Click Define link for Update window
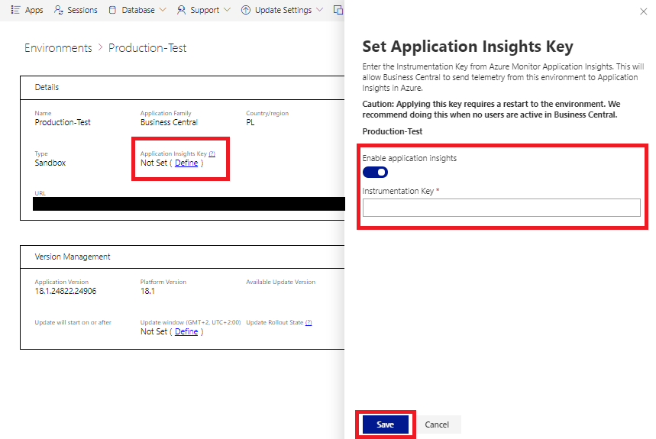The width and height of the screenshot is (656, 439). coord(186,331)
